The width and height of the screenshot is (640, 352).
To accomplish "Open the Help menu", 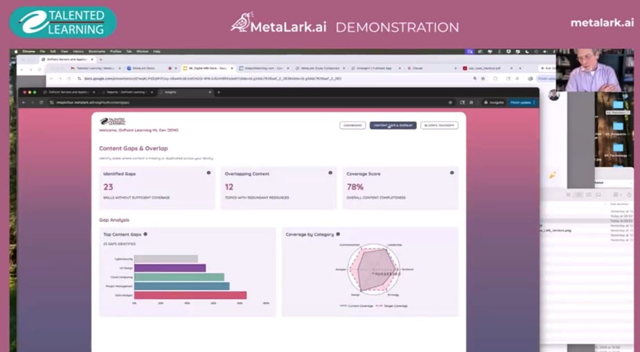I will point(157,51).
